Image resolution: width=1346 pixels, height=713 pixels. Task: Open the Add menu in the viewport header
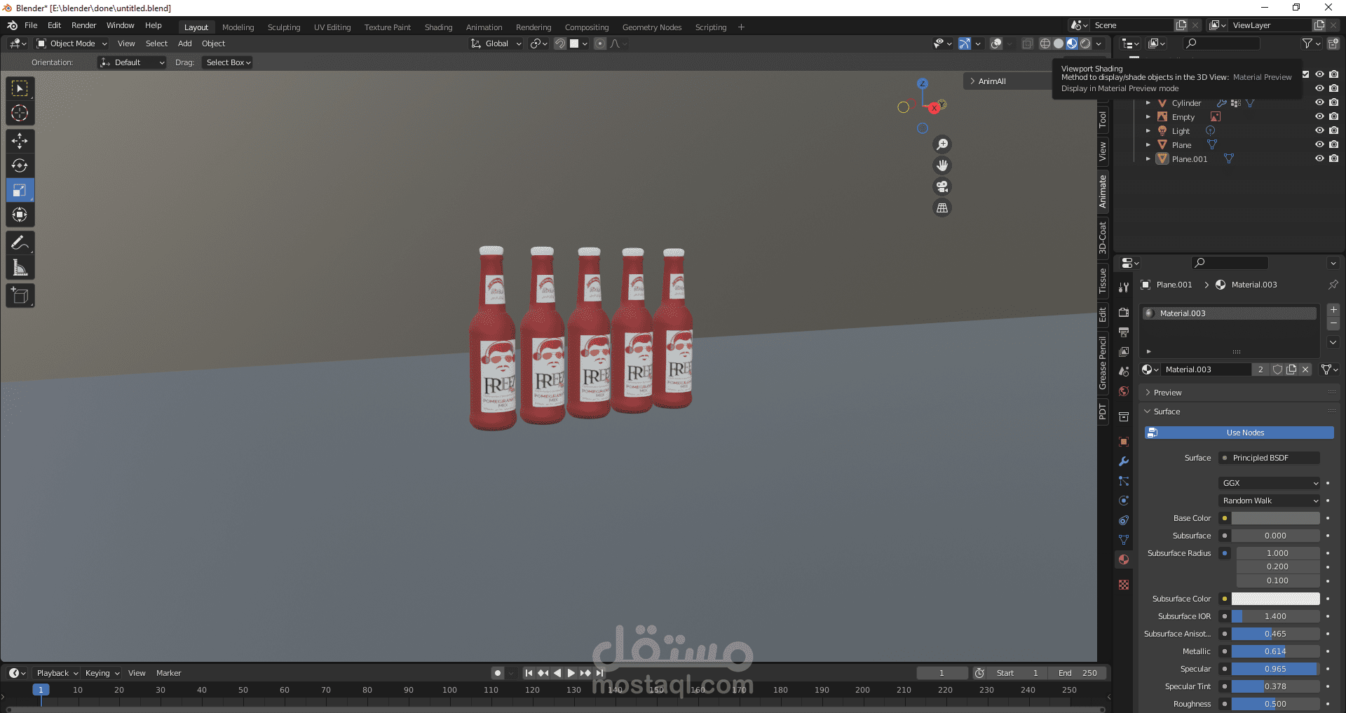[185, 43]
